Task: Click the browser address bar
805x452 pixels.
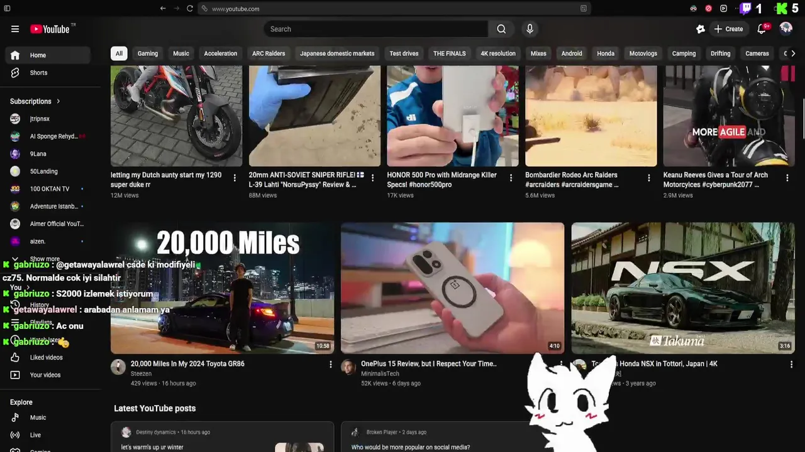Action: tap(394, 9)
